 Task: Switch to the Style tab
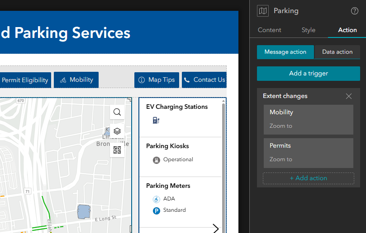[309, 30]
